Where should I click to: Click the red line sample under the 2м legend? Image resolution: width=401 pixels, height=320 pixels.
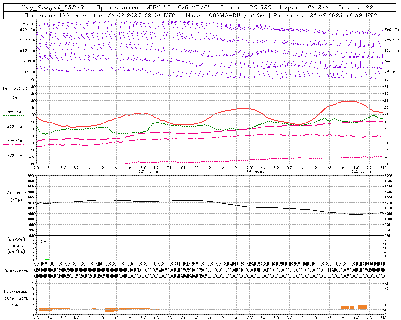pyautogui.click(x=14, y=101)
